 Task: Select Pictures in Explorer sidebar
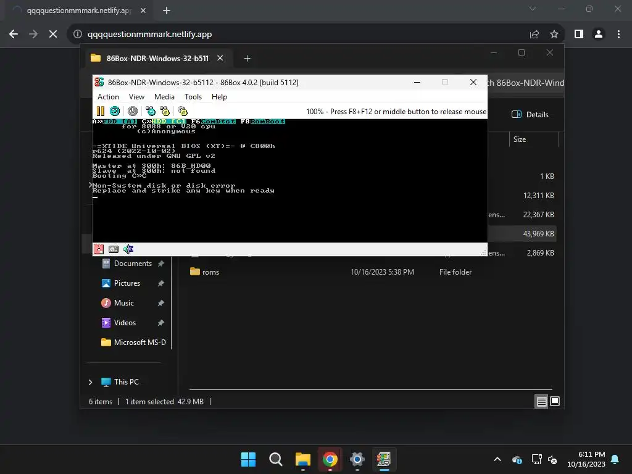(127, 283)
